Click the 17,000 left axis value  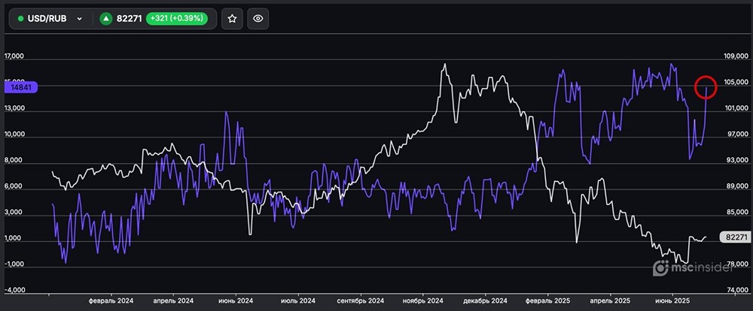pos(14,56)
